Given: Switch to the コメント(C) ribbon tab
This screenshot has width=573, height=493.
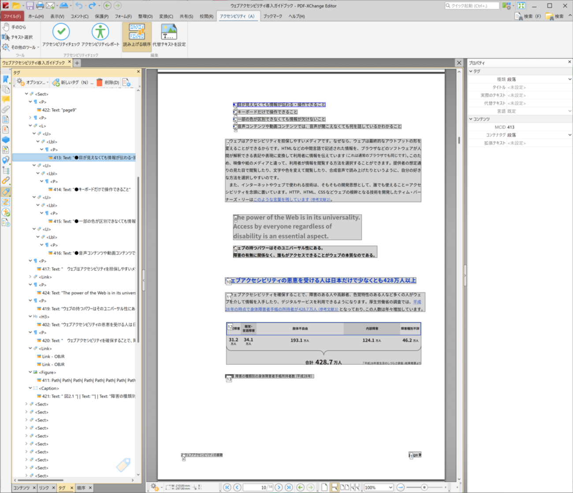Looking at the screenshot, I should point(79,16).
